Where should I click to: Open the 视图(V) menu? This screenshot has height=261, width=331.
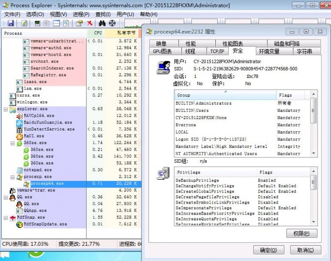[x=58, y=14]
